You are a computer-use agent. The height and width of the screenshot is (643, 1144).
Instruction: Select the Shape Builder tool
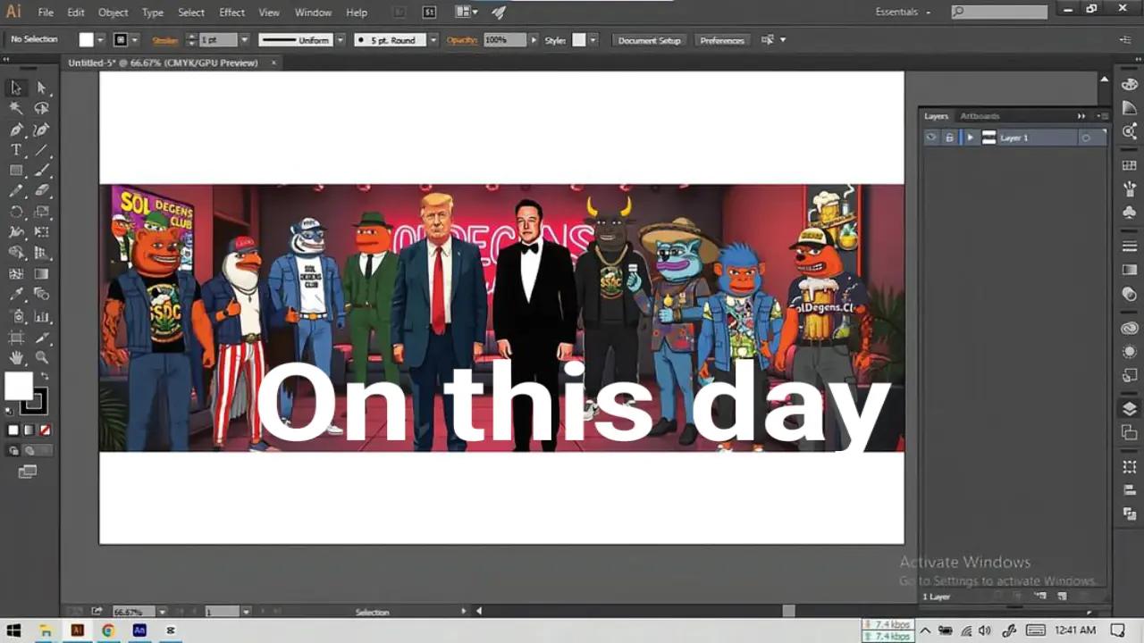[16, 254]
